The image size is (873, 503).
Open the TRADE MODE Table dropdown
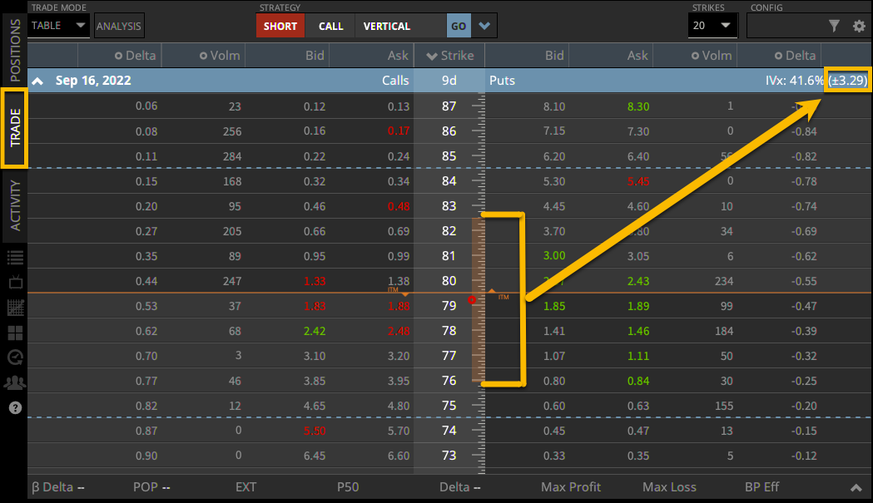point(57,26)
